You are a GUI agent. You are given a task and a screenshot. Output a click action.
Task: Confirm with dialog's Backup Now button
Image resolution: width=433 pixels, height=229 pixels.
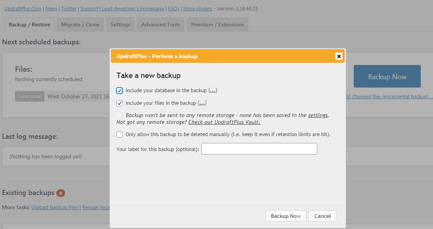click(286, 216)
